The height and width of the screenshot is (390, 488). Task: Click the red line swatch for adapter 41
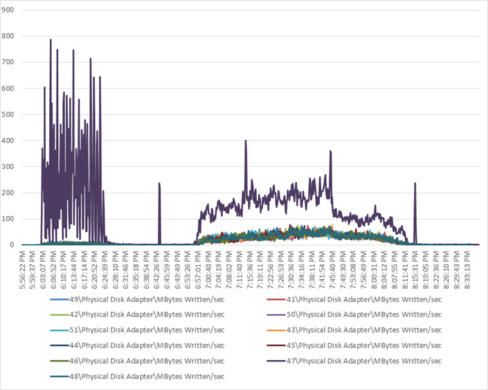[276, 300]
